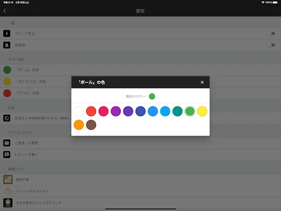Select the highlighted green swatch
281x211 pixels.
[x=190, y=111]
